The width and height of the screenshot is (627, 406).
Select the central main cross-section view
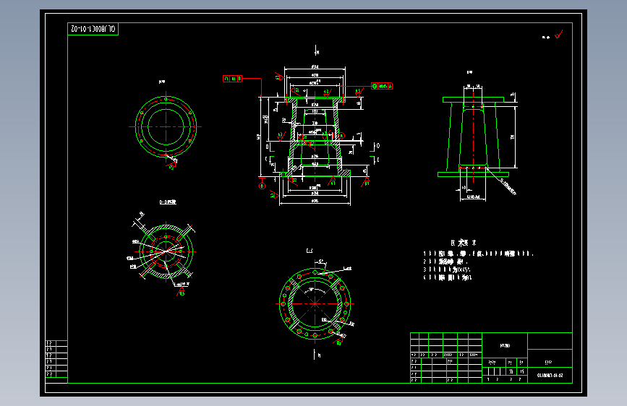[x=315, y=136]
